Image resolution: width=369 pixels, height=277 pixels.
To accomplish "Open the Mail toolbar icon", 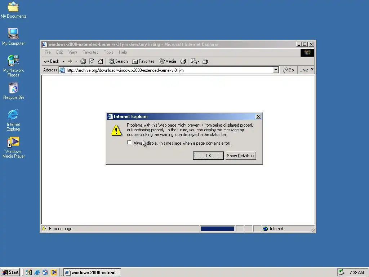I will [x=194, y=61].
